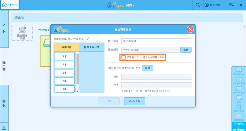246x131 pixels.
Task: Close the 提出箱を作成 dialog with red X
Action: pyautogui.click(x=190, y=29)
